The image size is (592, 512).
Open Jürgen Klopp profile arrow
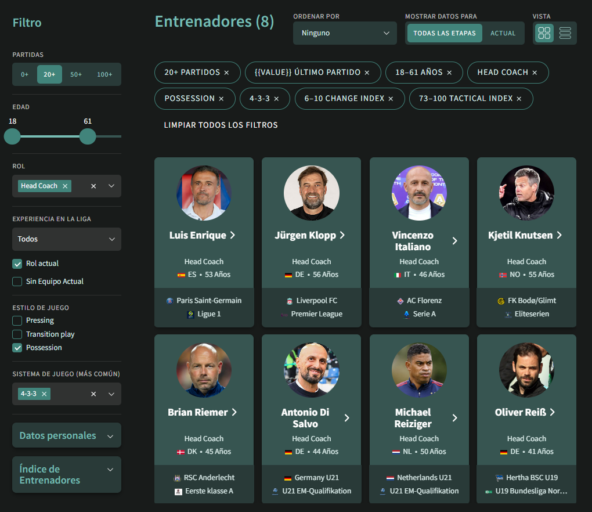tap(342, 235)
